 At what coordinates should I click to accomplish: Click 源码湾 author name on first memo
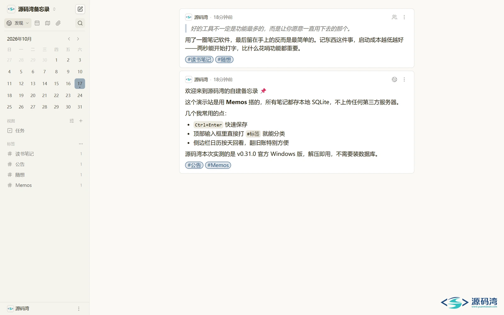[201, 17]
